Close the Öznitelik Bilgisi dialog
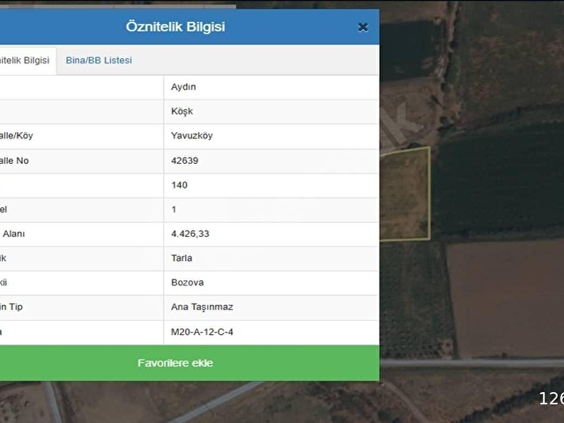 point(363,27)
